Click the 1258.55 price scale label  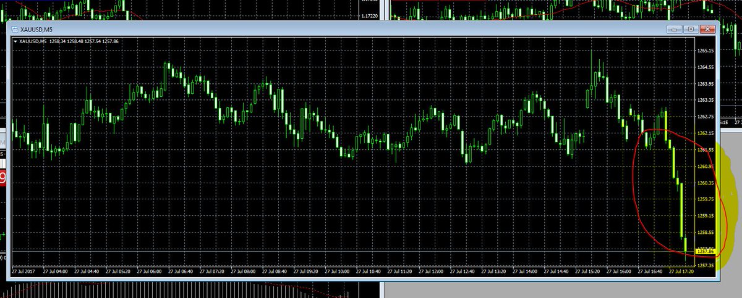(x=706, y=233)
